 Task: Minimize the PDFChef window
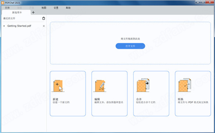[198, 2]
